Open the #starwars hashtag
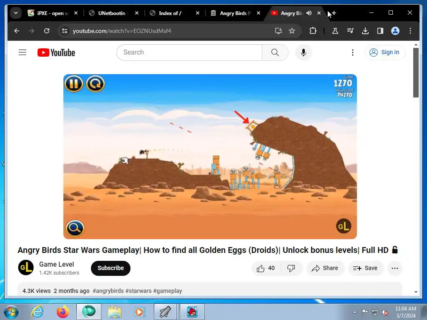This screenshot has width=427, height=320. 138,291
